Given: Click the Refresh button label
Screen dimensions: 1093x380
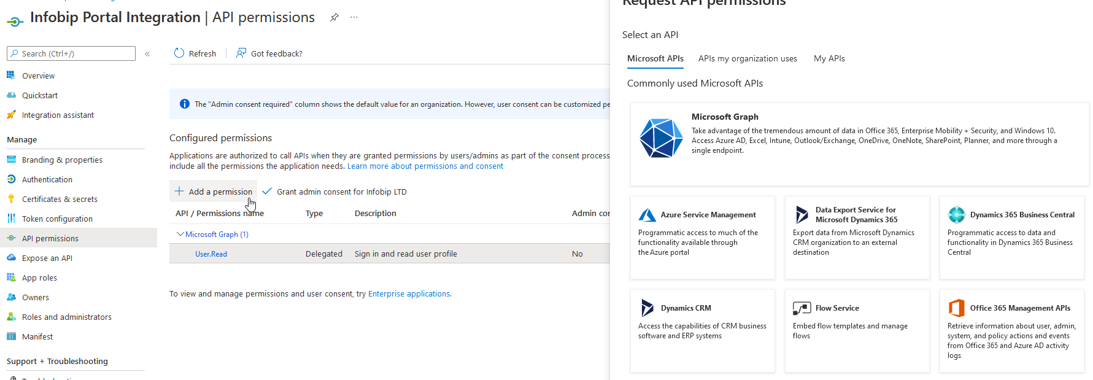Looking at the screenshot, I should click(x=203, y=54).
